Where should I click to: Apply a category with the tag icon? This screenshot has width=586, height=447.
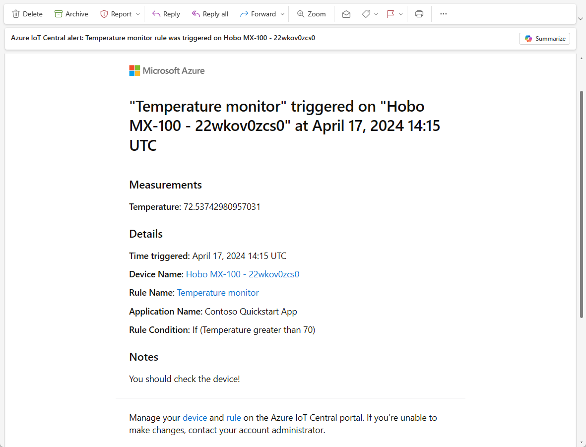tap(366, 14)
